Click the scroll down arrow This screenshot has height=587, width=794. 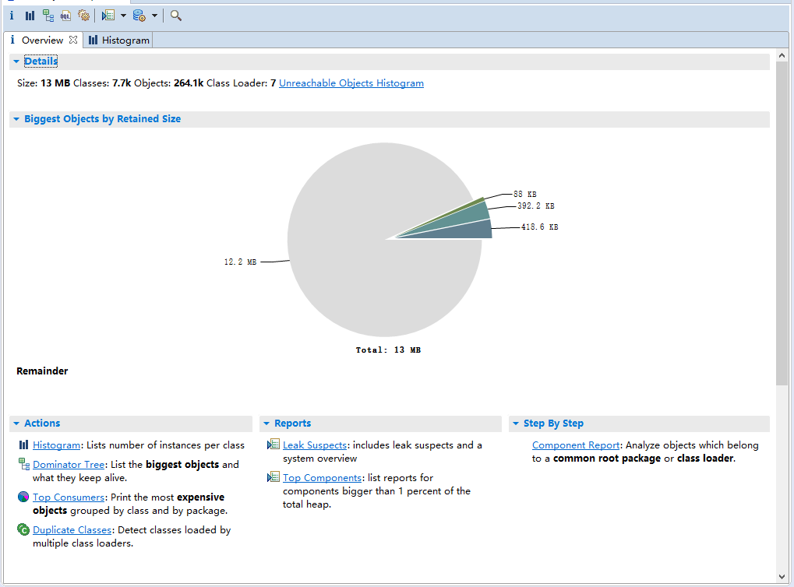click(x=782, y=576)
